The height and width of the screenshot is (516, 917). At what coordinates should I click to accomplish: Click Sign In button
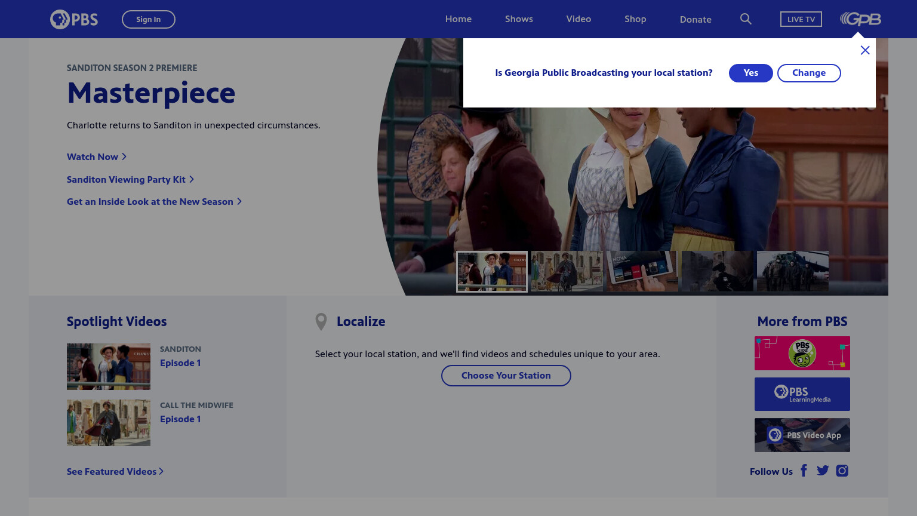(x=148, y=19)
